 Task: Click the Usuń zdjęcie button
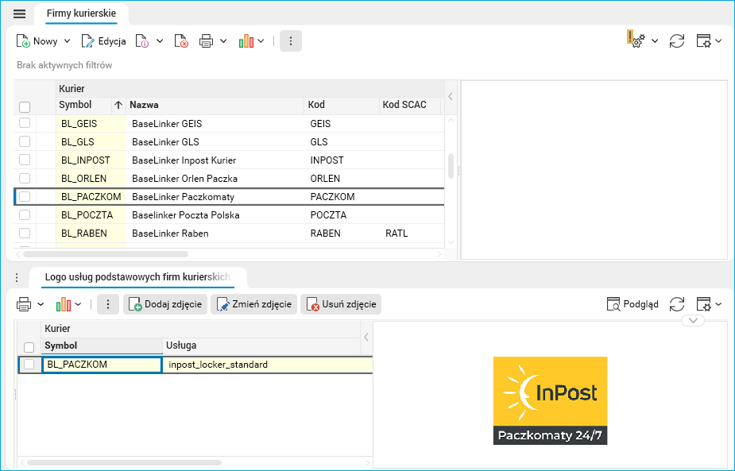[341, 304]
